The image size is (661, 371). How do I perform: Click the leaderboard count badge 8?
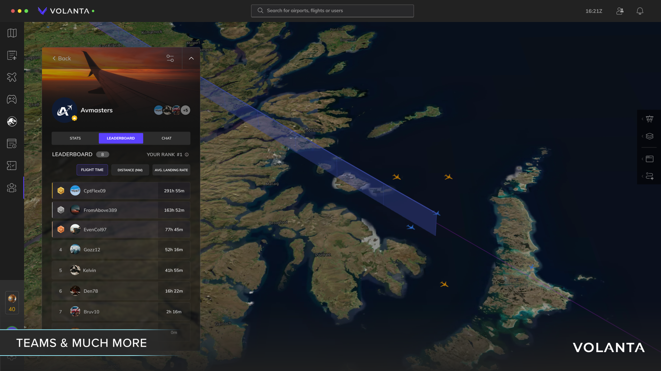click(x=103, y=155)
